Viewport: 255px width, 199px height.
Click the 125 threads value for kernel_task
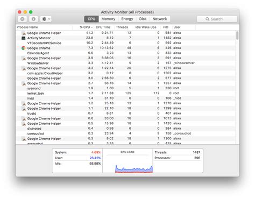click(128, 93)
